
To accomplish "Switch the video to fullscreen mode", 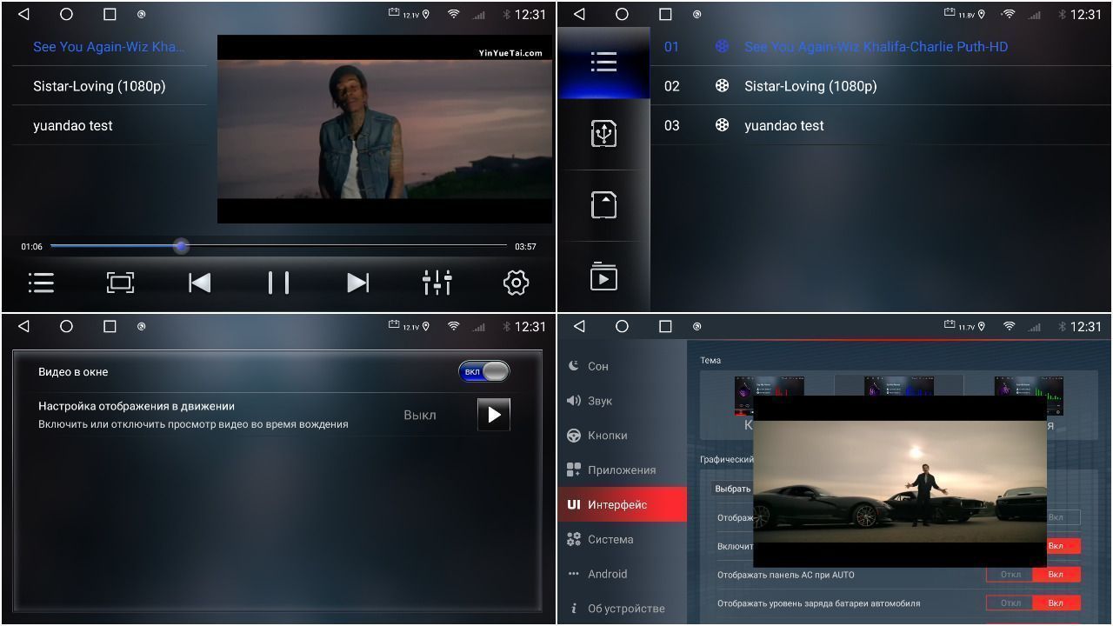I will point(120,283).
